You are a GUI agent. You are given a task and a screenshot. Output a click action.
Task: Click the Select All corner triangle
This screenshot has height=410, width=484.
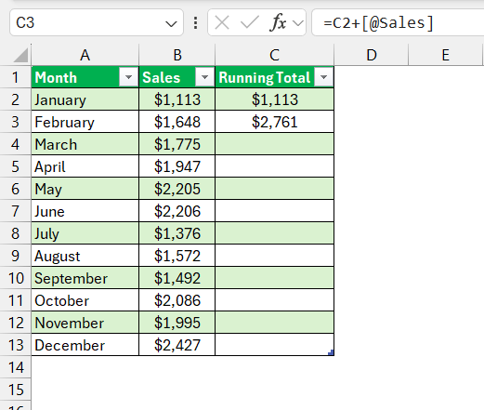pyautogui.click(x=20, y=56)
